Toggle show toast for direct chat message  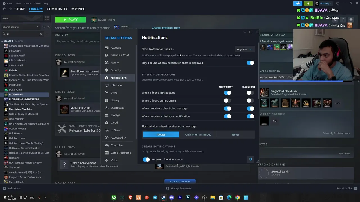(x=228, y=109)
